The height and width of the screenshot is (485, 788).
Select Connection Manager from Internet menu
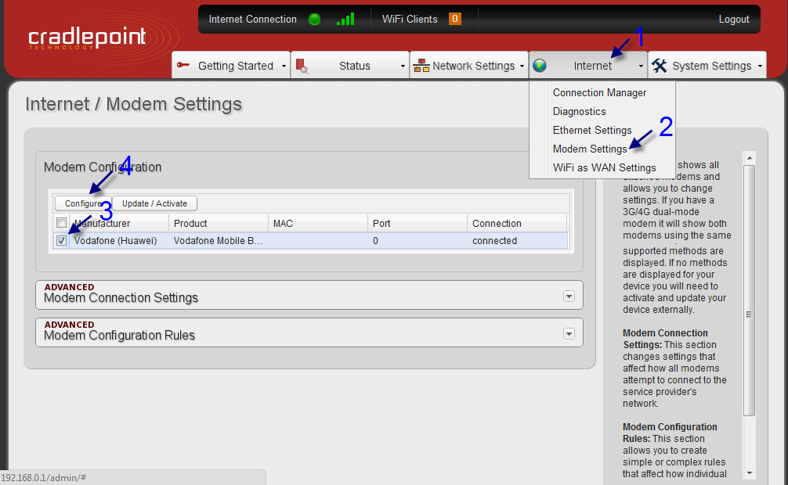(x=599, y=93)
